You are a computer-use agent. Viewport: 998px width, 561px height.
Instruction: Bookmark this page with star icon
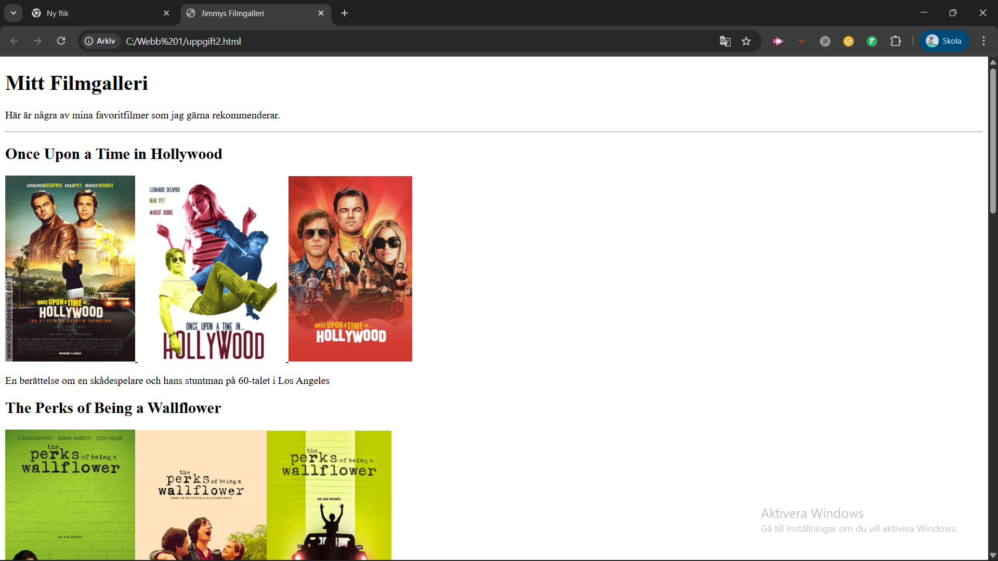(746, 41)
